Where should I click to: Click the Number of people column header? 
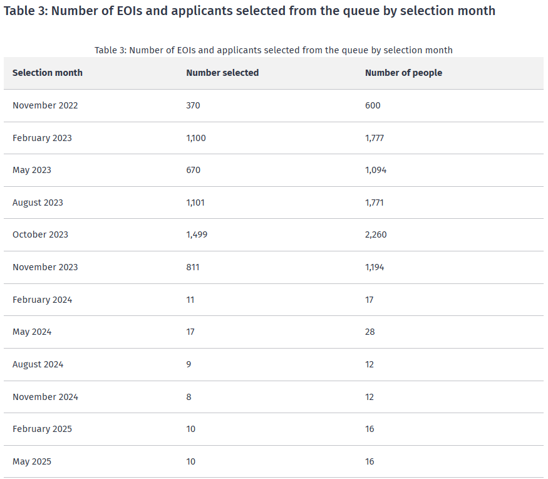(403, 73)
